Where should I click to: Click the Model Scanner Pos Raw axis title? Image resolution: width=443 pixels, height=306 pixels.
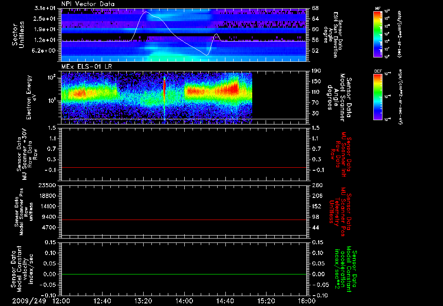click(x=24, y=212)
